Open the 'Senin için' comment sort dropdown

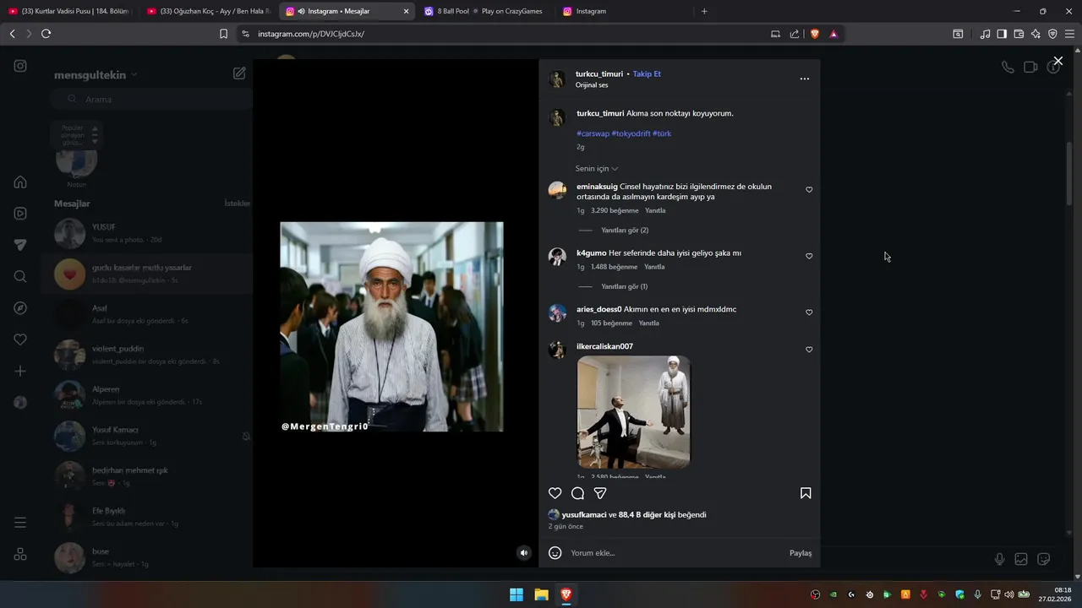click(x=597, y=169)
